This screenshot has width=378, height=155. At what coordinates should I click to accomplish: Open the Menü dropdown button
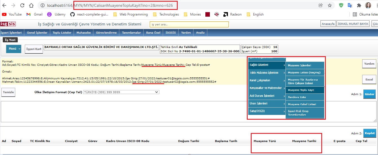(14, 49)
